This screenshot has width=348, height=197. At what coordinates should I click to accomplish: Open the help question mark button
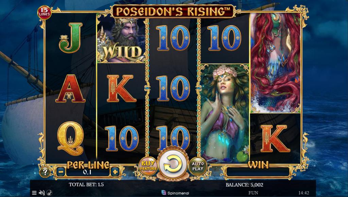(x=45, y=172)
